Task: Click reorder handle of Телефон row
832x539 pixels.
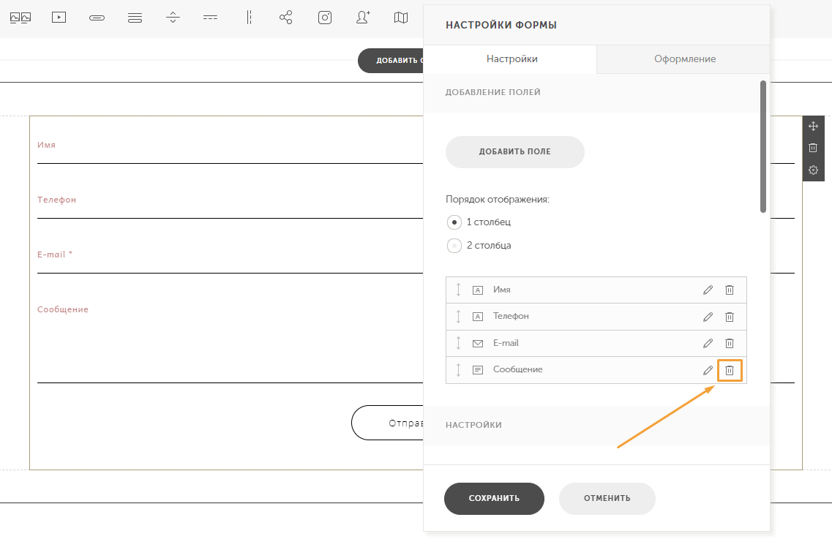Action: coord(459,316)
